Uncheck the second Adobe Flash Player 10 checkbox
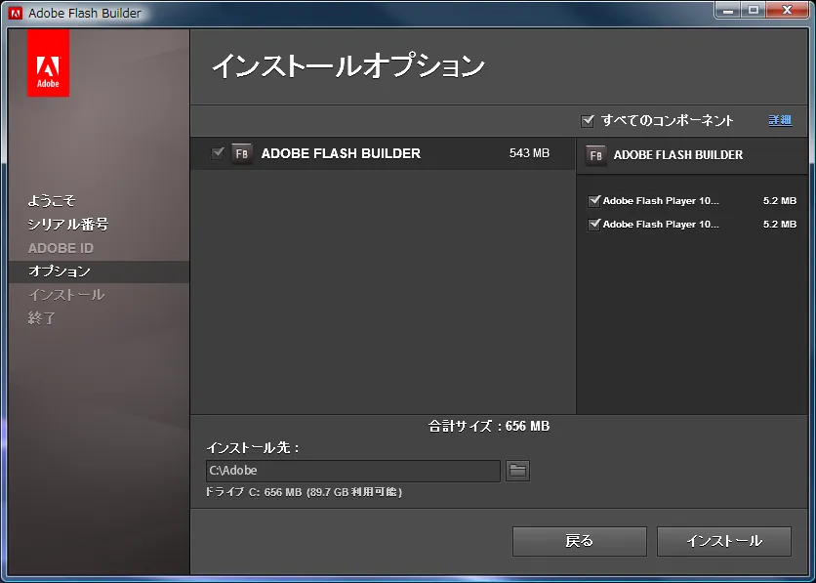This screenshot has width=816, height=583. click(x=593, y=225)
